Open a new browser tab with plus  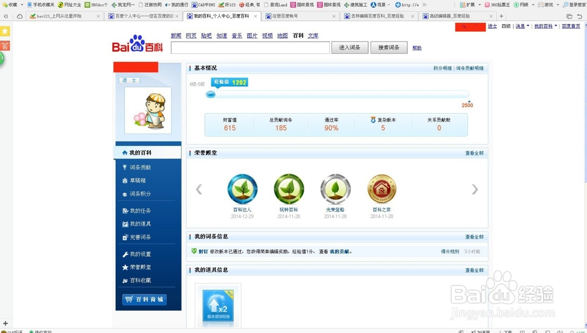(x=501, y=16)
